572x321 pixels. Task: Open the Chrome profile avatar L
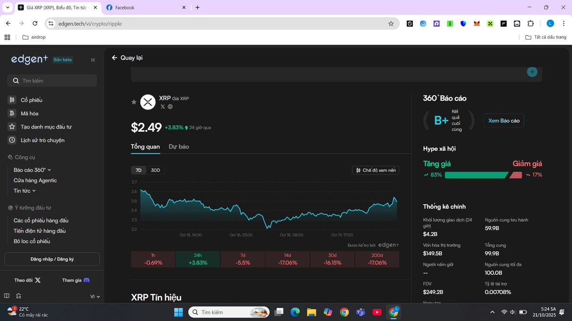tap(550, 23)
